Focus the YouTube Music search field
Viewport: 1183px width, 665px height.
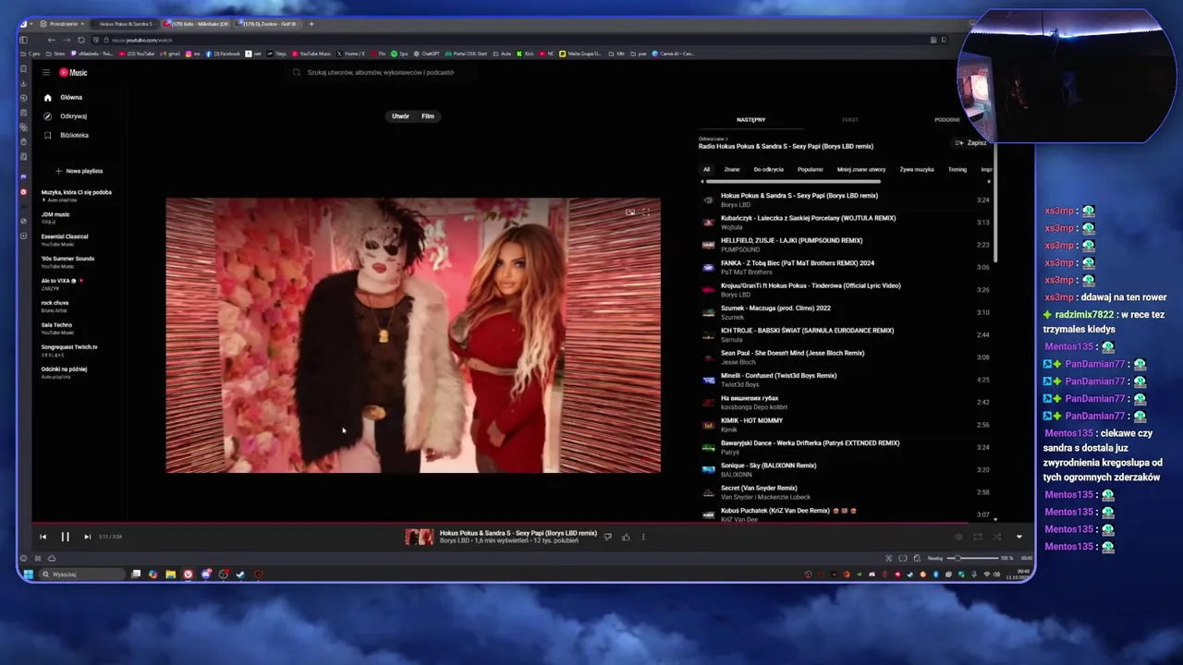tap(379, 72)
